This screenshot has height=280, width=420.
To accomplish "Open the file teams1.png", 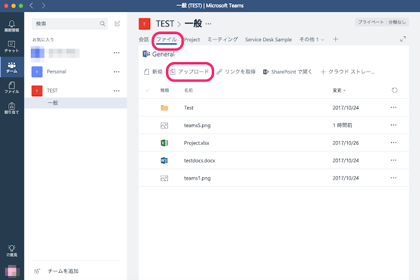I will point(197,178).
